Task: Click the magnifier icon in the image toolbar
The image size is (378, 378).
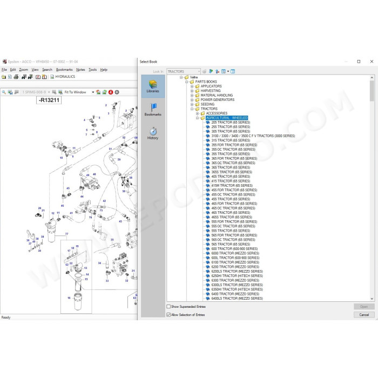Action: point(4,92)
